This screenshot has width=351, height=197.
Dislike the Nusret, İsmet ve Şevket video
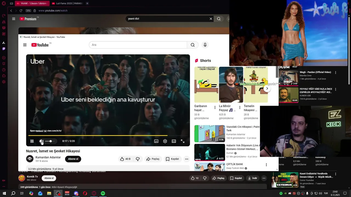pyautogui.click(x=138, y=159)
